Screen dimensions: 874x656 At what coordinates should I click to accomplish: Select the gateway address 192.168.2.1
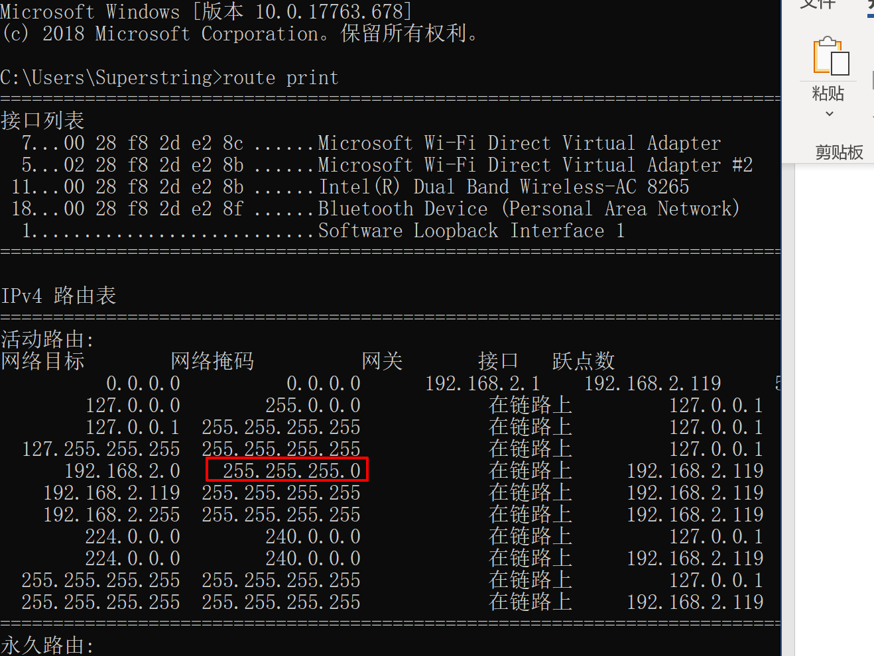(x=482, y=383)
